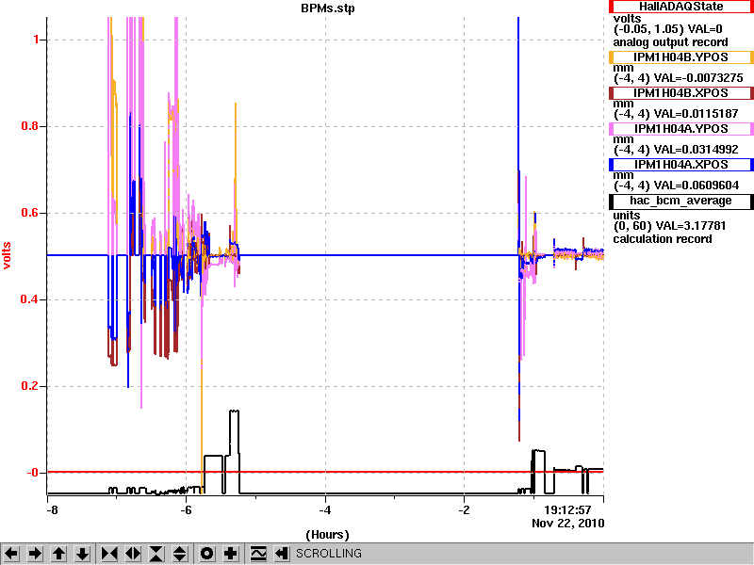Pan the time axis right with right arrow
Image resolution: width=754 pixels, height=565 pixels.
tap(35, 554)
